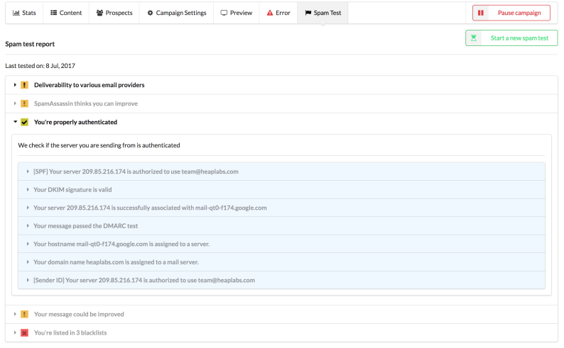Image resolution: width=564 pixels, height=348 pixels.
Task: Expand domain name heaplabs.com mail server arrow
Action: point(28,262)
